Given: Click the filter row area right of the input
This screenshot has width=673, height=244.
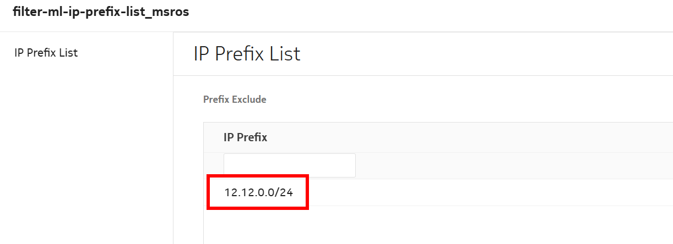Looking at the screenshot, I should click(x=496, y=165).
